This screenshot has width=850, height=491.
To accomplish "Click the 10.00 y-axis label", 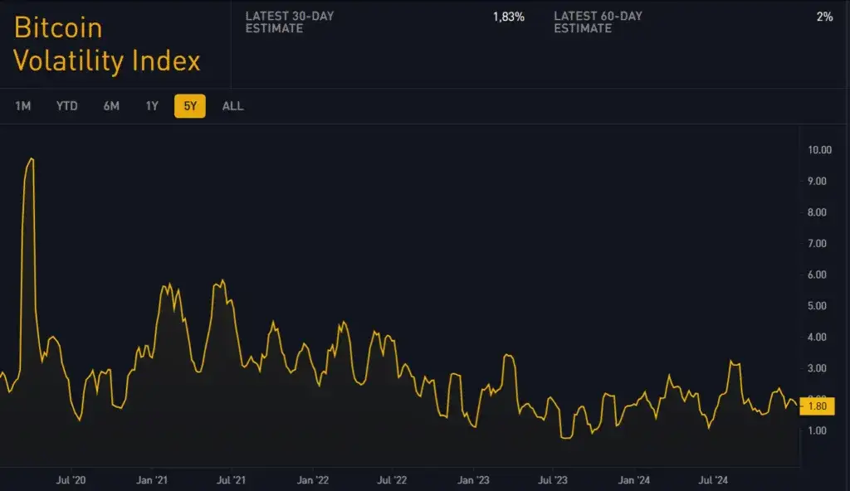I will tap(819, 150).
